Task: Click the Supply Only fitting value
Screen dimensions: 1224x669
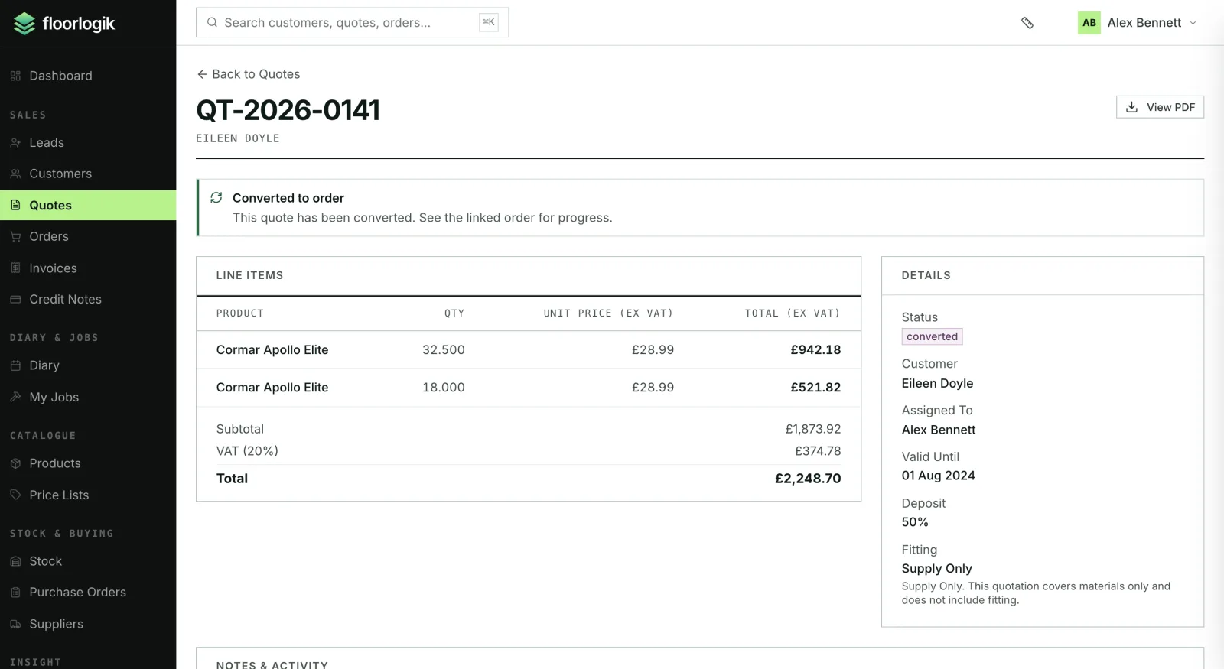Action: pyautogui.click(x=936, y=569)
